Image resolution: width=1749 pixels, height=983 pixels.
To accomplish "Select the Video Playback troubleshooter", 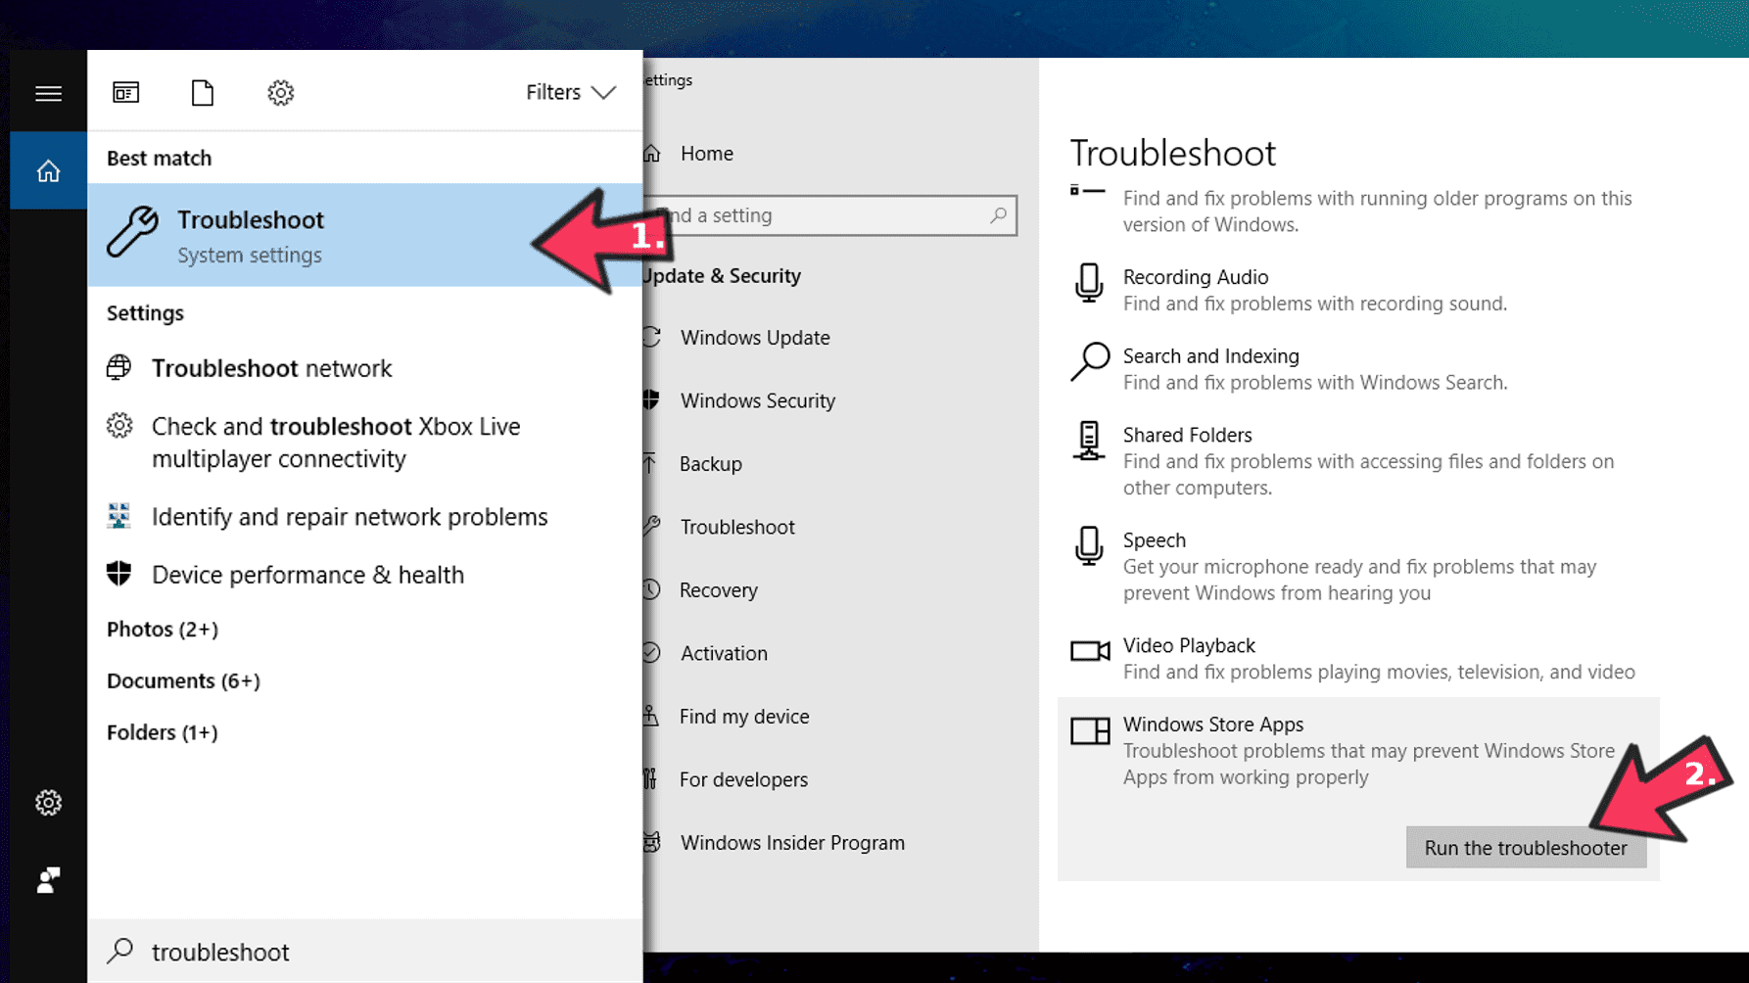I will point(1358,658).
